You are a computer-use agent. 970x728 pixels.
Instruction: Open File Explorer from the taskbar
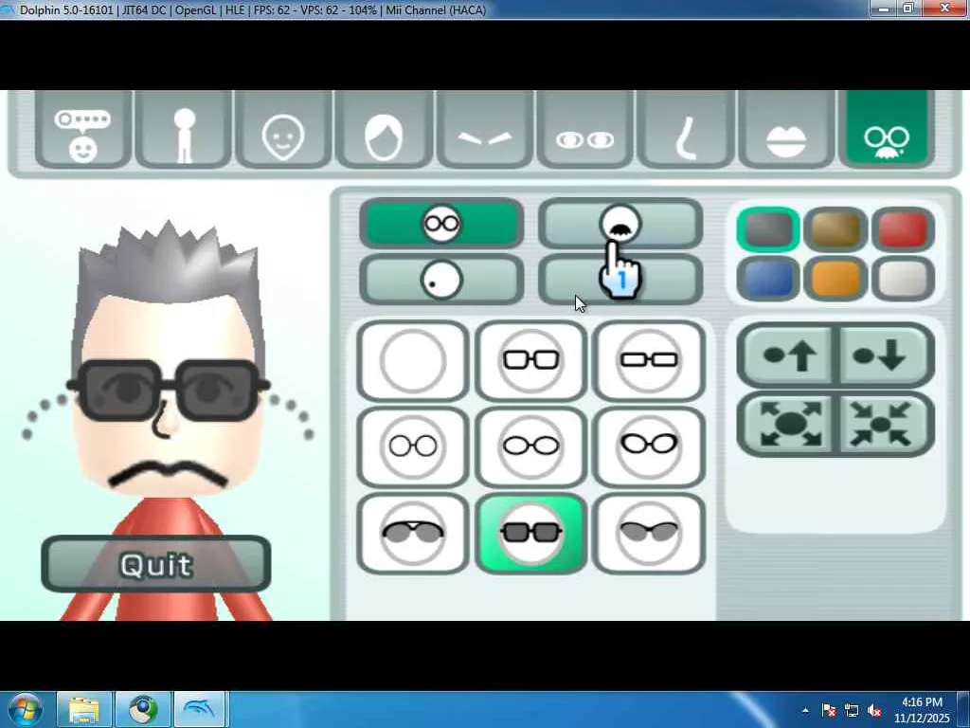point(84,709)
